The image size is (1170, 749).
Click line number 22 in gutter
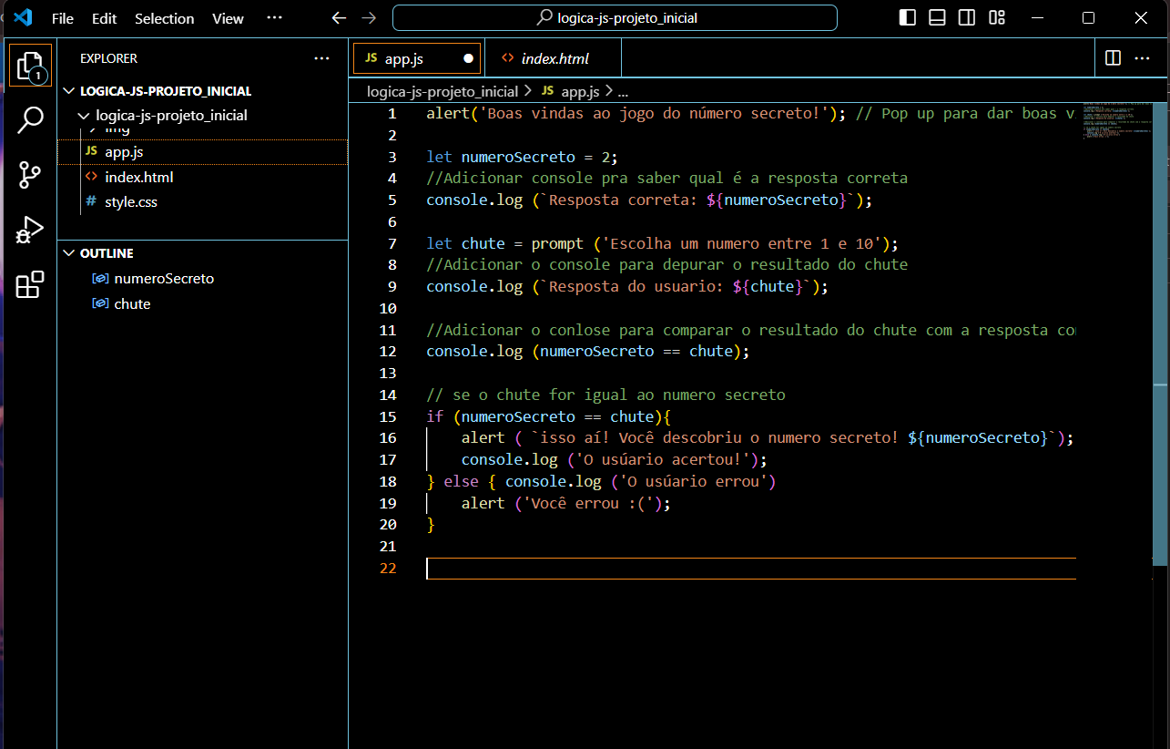point(387,568)
